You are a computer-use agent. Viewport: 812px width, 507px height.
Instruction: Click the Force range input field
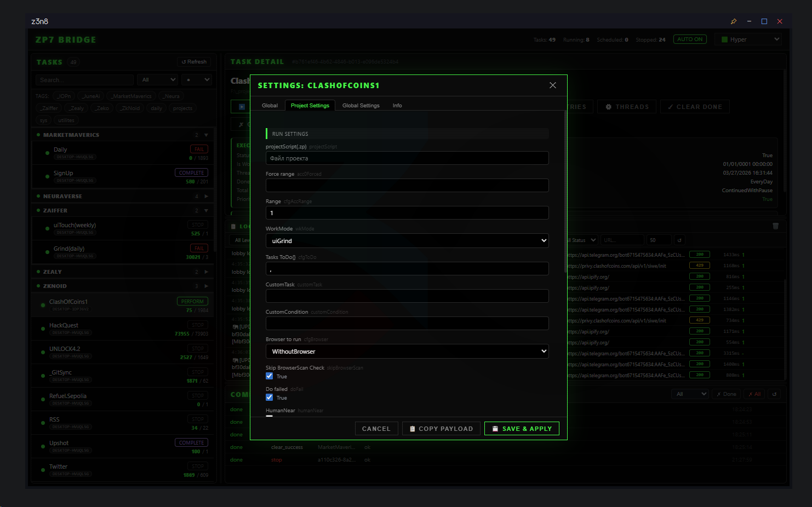[407, 186]
